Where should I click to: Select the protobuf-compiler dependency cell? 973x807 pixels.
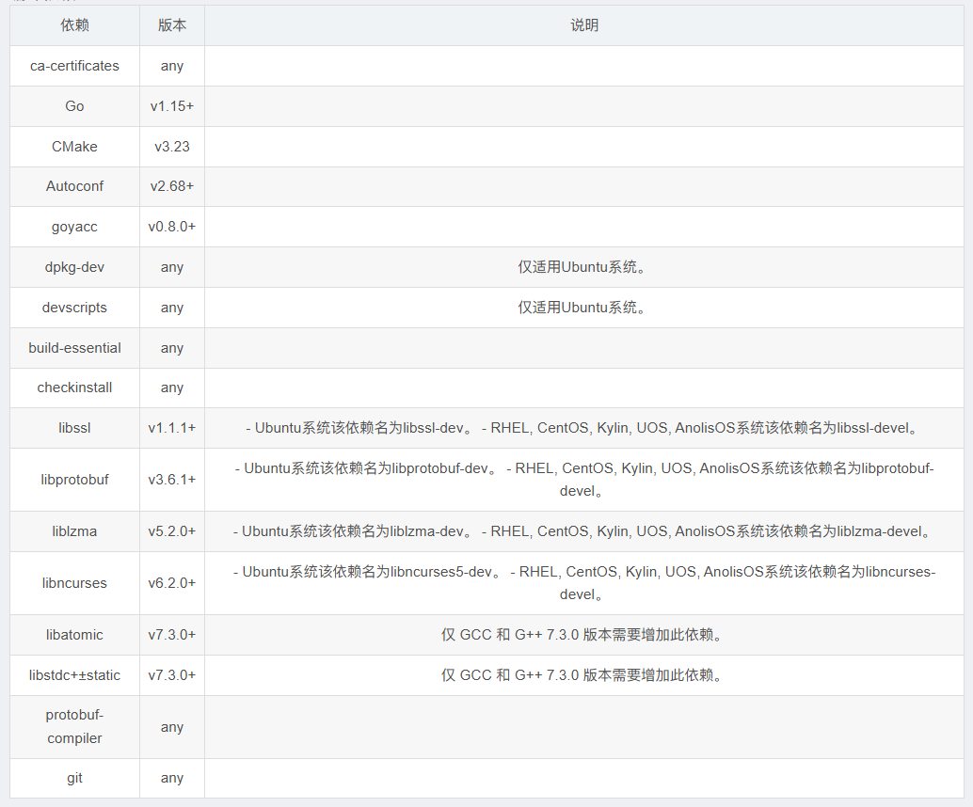click(x=74, y=727)
